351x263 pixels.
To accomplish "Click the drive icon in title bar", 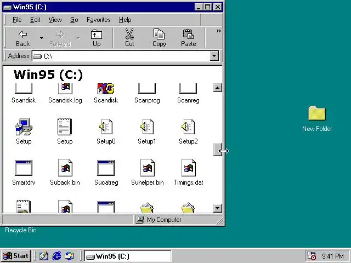I will click(x=7, y=7).
